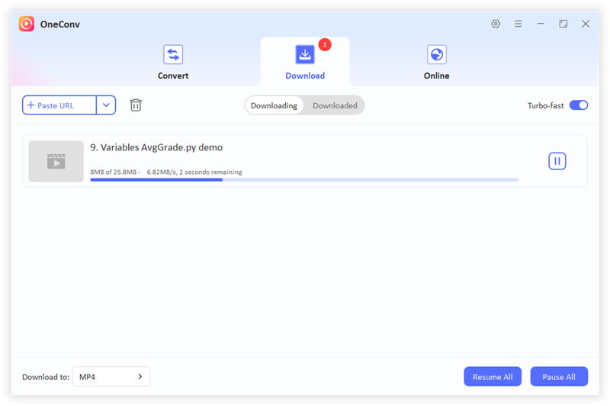The width and height of the screenshot is (610, 406).
Task: Toggle the Turbo-fast switch
Action: 579,105
